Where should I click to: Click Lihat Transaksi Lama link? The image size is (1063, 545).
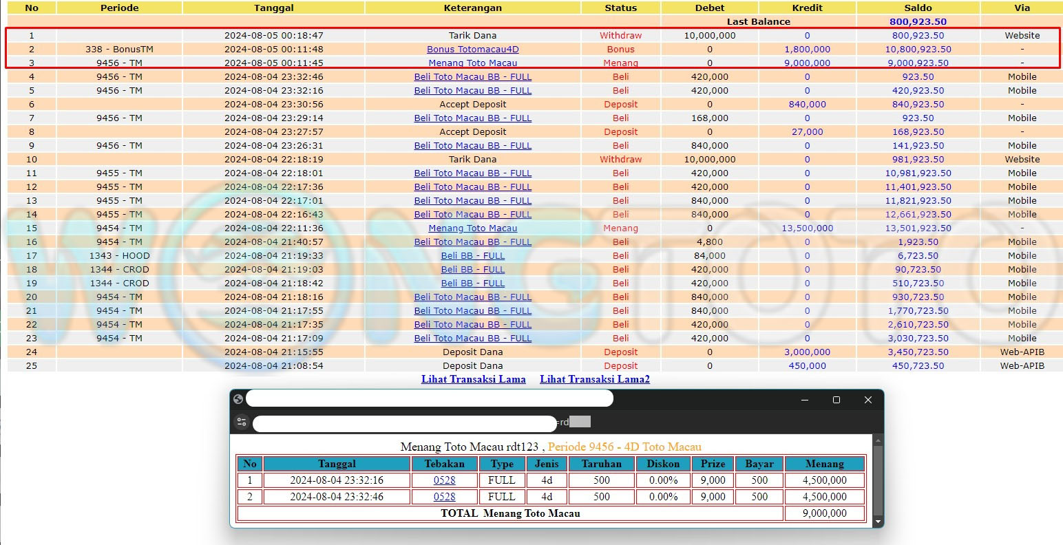click(x=474, y=379)
